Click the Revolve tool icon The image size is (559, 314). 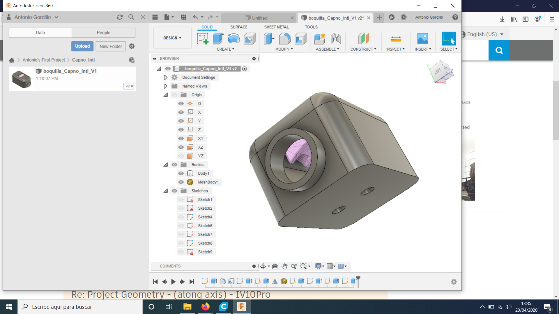(233, 38)
